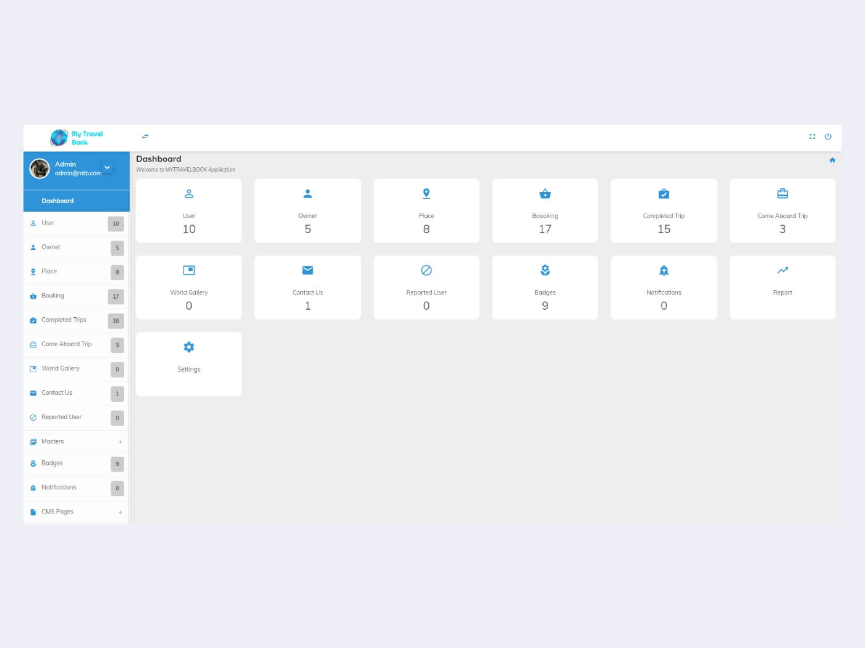Click the Booking basket card icon
The height and width of the screenshot is (648, 865).
(x=545, y=194)
